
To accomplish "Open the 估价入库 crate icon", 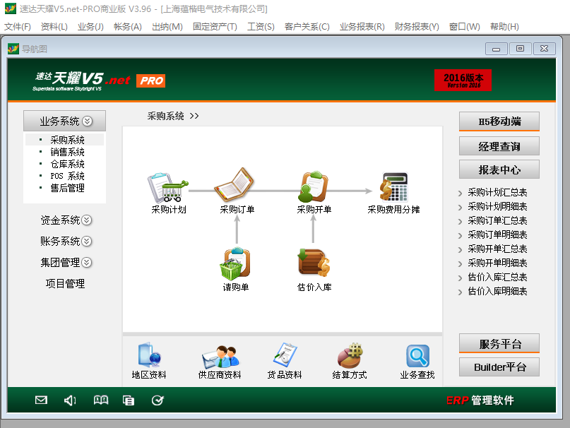I will 314,263.
